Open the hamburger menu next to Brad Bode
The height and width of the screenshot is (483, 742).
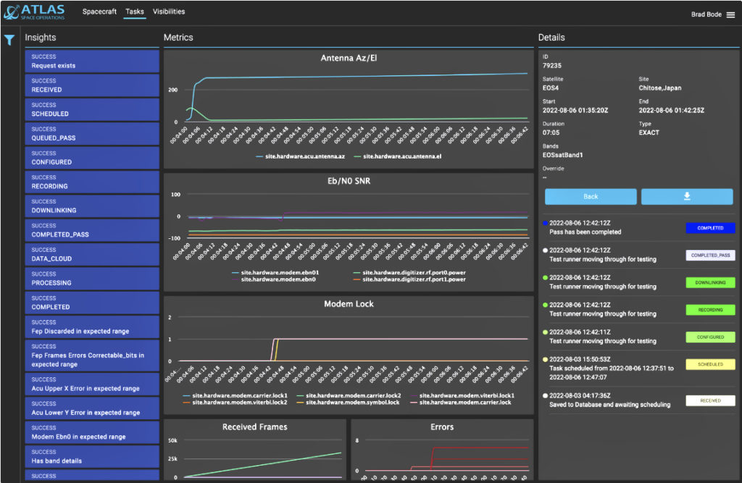pos(730,14)
